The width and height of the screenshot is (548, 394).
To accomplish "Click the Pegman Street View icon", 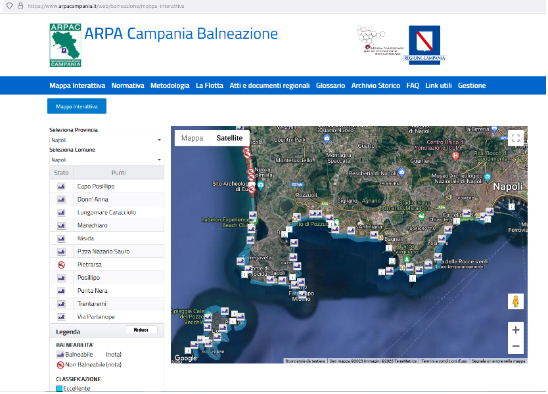I will point(516,301).
